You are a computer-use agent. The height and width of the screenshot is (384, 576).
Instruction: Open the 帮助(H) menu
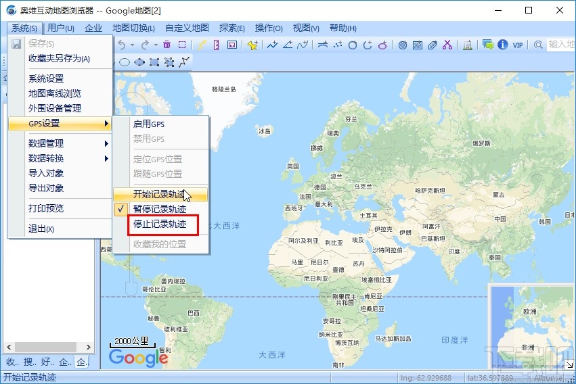[342, 28]
